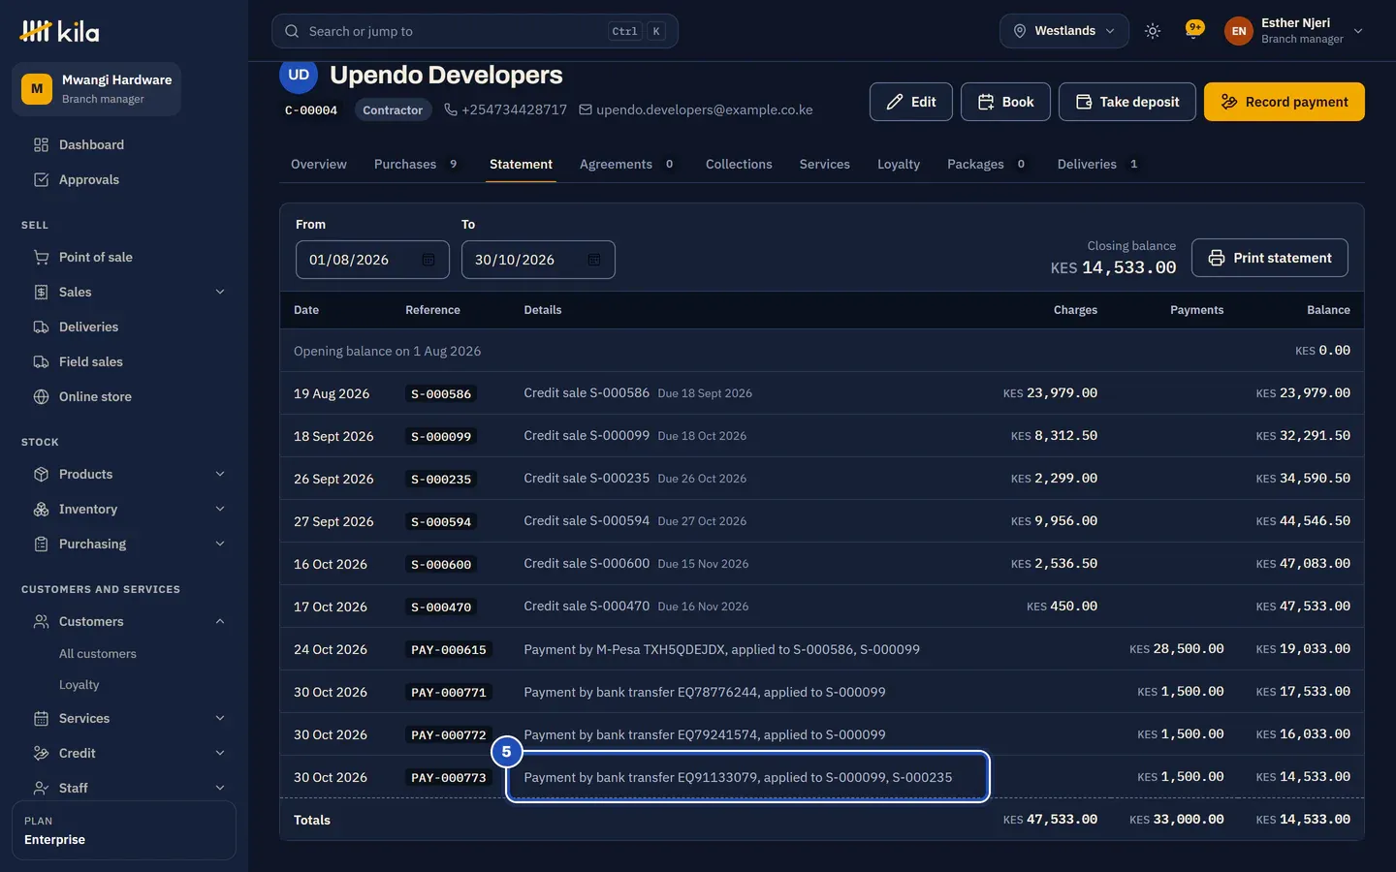Open the Collections tab
Viewport: 1396px width, 872px height.
pyautogui.click(x=739, y=164)
